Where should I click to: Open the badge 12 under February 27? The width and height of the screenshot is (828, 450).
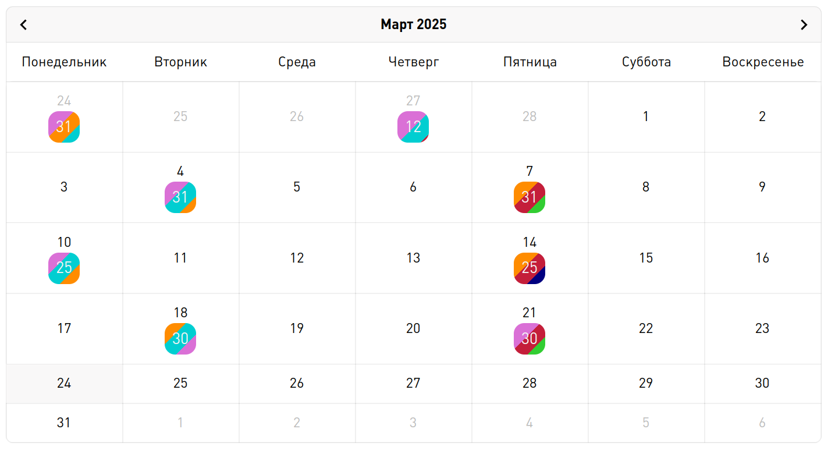pos(413,127)
